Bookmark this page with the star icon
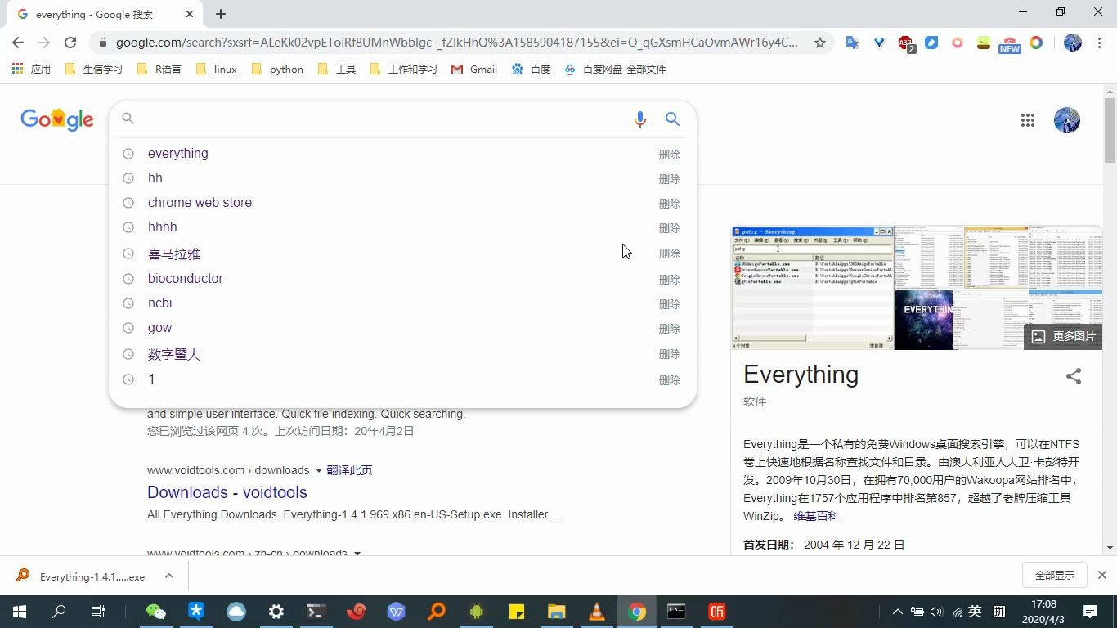The image size is (1117, 628). pos(820,43)
